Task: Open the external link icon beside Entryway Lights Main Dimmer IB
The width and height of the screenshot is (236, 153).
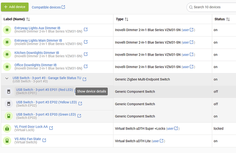Action: [86, 42]
